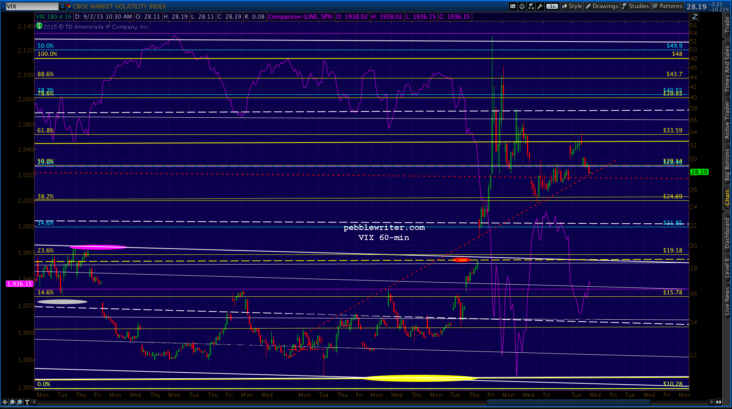The height and width of the screenshot is (409, 732).
Task: Toggle the 1h timeframe button
Action: click(x=552, y=6)
